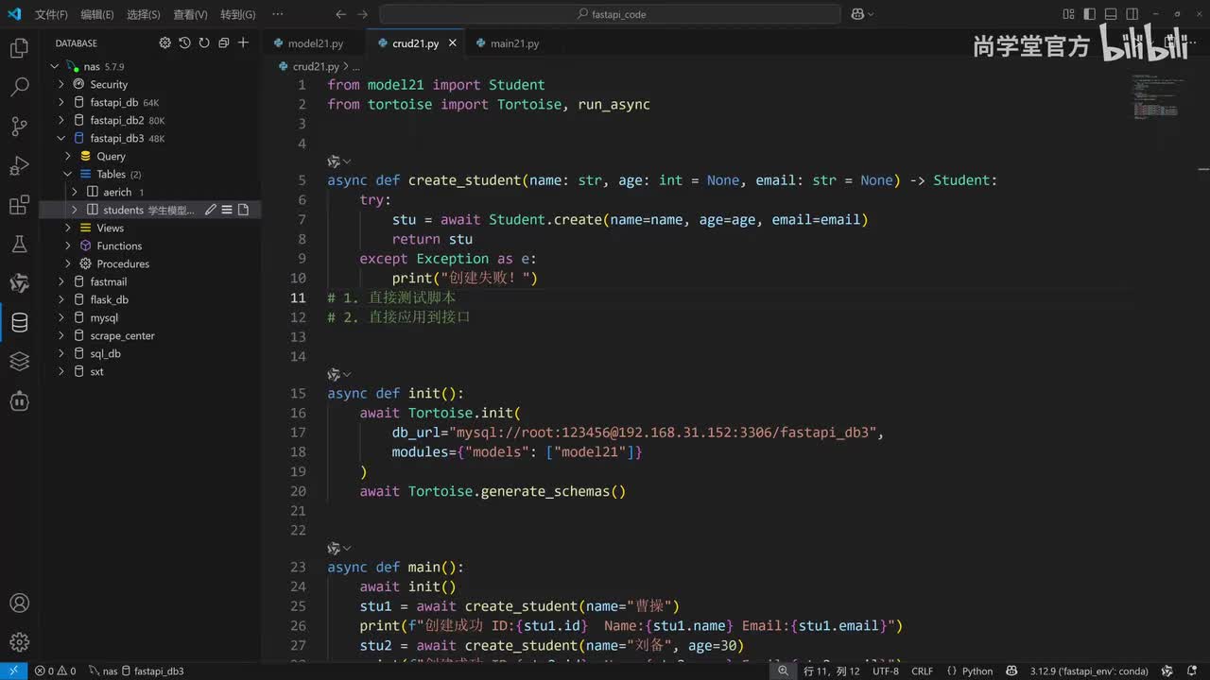The width and height of the screenshot is (1210, 680).
Task: Open the 转到(G) menu
Action: (x=237, y=15)
